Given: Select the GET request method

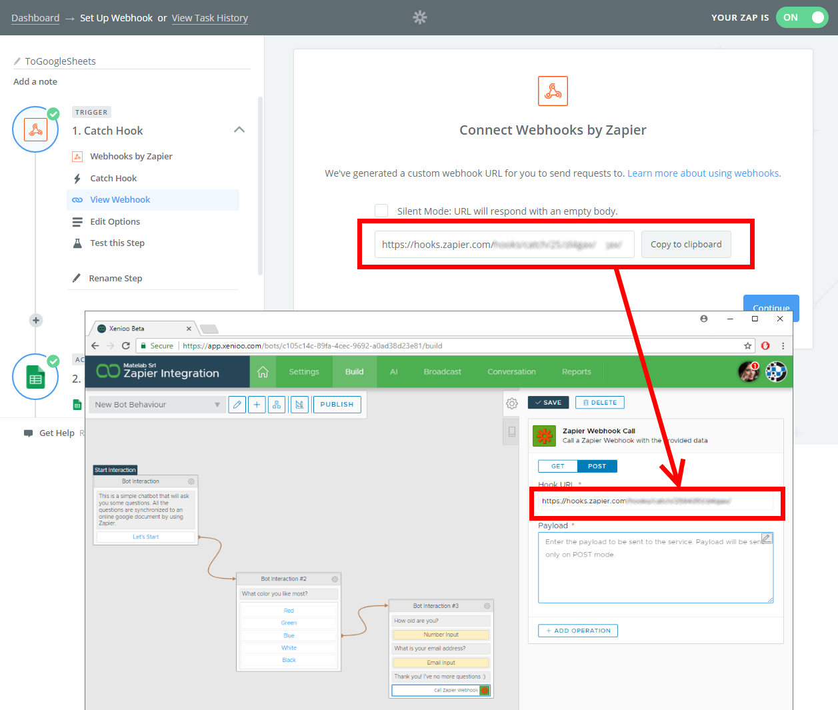Looking at the screenshot, I should click(x=558, y=467).
